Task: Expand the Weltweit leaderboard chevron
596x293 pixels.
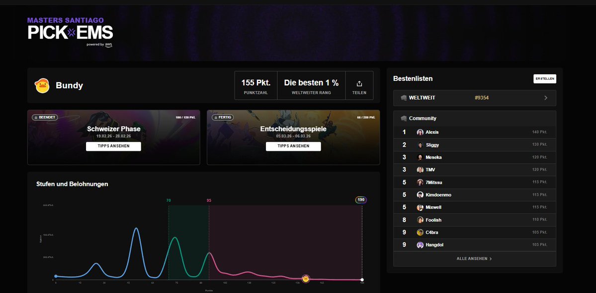Action: click(546, 98)
